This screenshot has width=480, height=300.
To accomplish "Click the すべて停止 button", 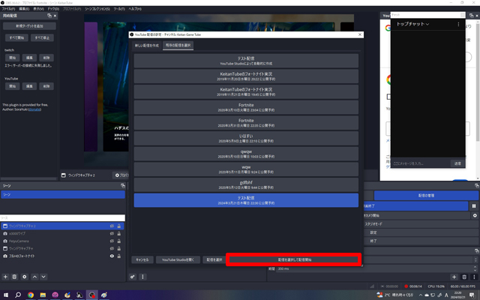I will (42, 37).
